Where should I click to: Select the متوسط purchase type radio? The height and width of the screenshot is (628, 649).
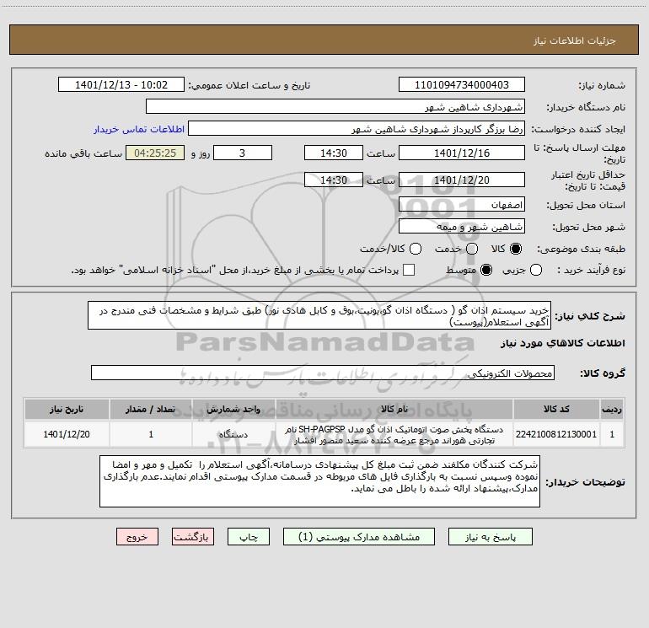(486, 270)
